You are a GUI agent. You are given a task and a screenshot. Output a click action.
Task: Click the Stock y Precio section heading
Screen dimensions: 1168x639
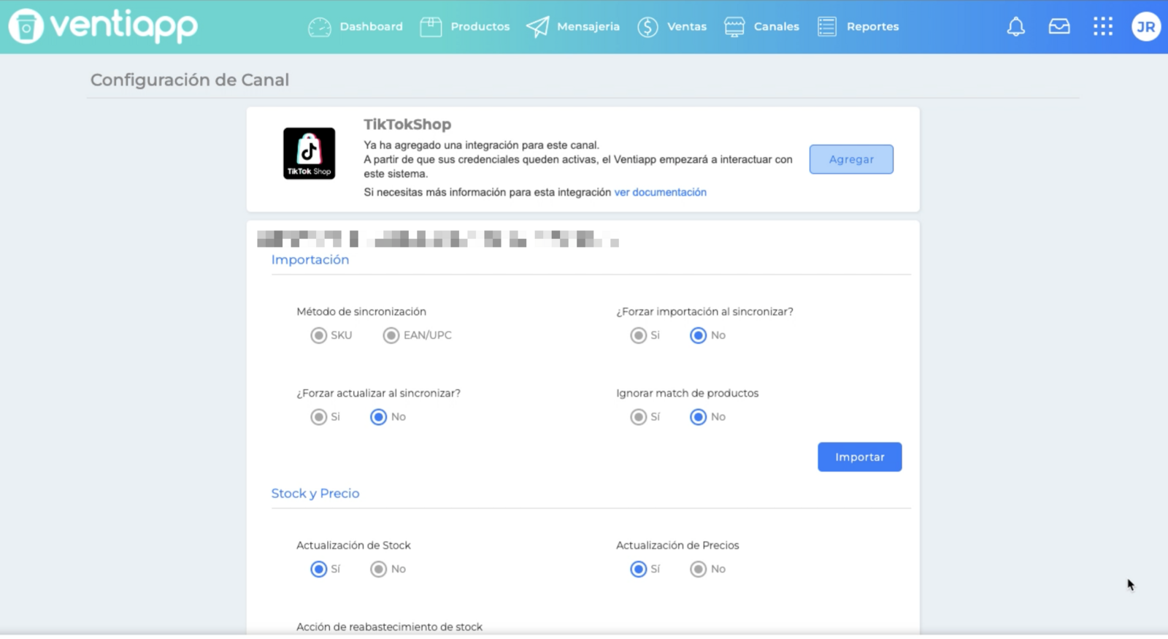[315, 494]
